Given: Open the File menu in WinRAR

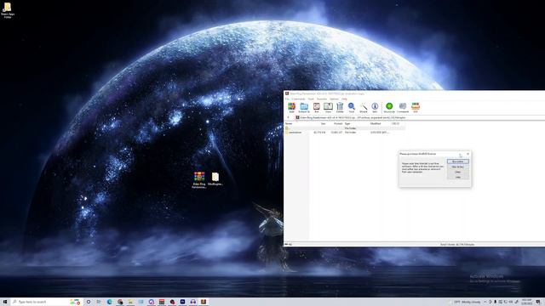Looking at the screenshot, I should (287, 99).
